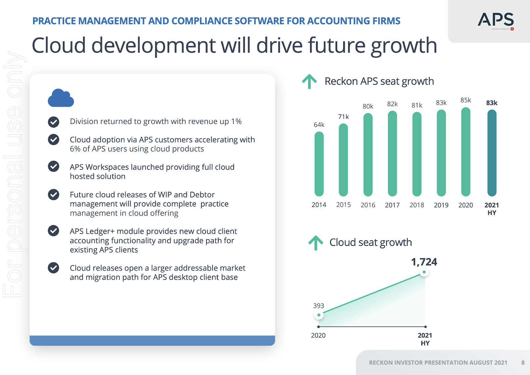Click the green arrow beside Cloud seat growth
The image size is (530, 375).
tap(316, 243)
